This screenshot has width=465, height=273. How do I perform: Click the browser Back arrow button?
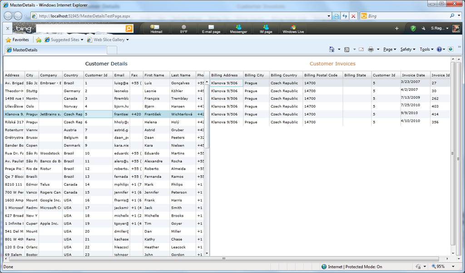(8, 16)
